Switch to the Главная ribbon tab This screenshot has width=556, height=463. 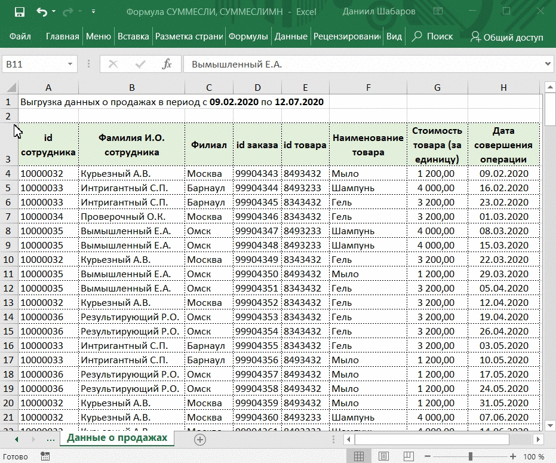coord(62,36)
